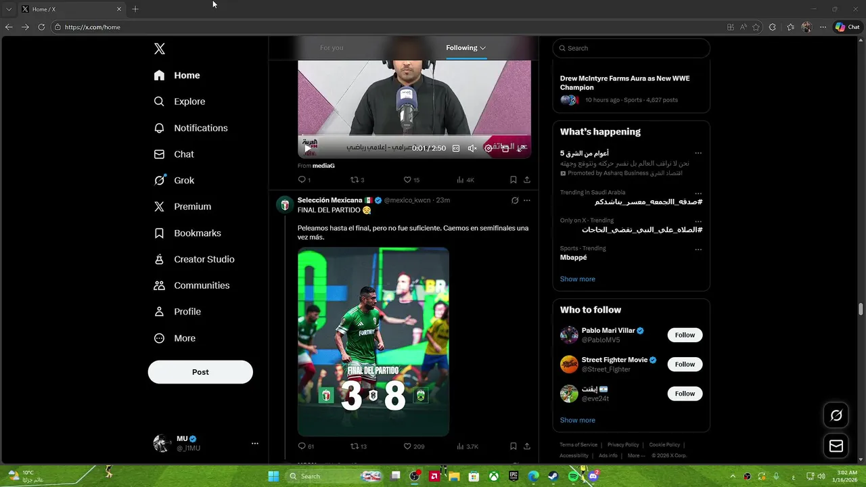Show more trends under What's happening
866x487 pixels.
(578, 279)
